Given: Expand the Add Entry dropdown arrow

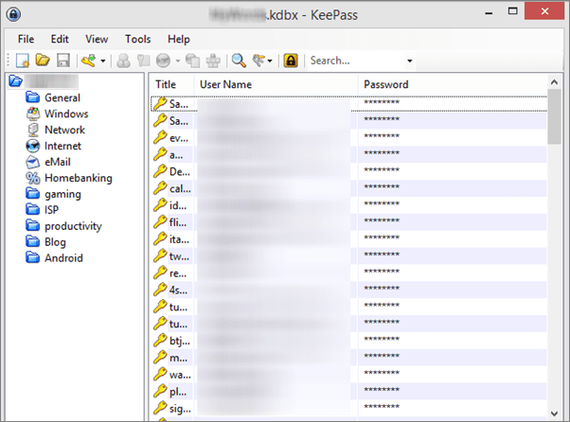Looking at the screenshot, I should (x=103, y=61).
